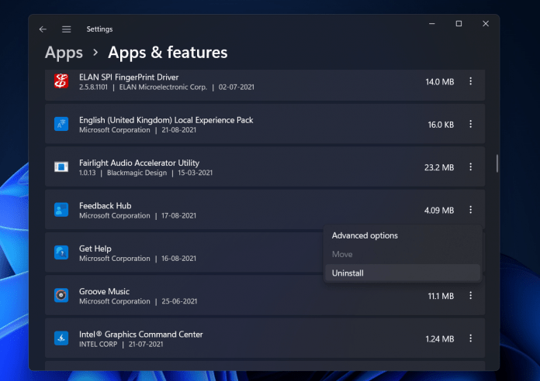Click the Intel Graphics Command Center icon

(61, 338)
